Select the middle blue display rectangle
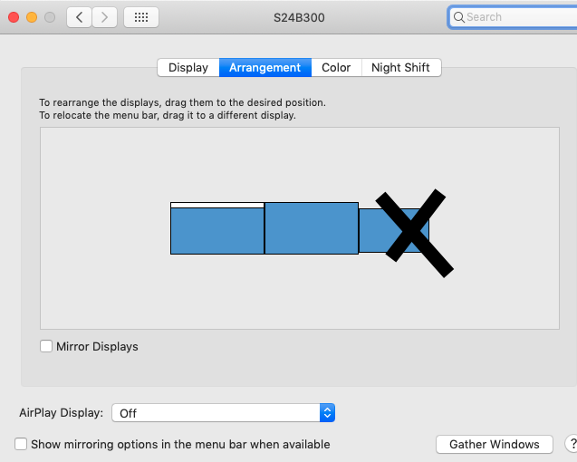This screenshot has width=577, height=462. [312, 228]
